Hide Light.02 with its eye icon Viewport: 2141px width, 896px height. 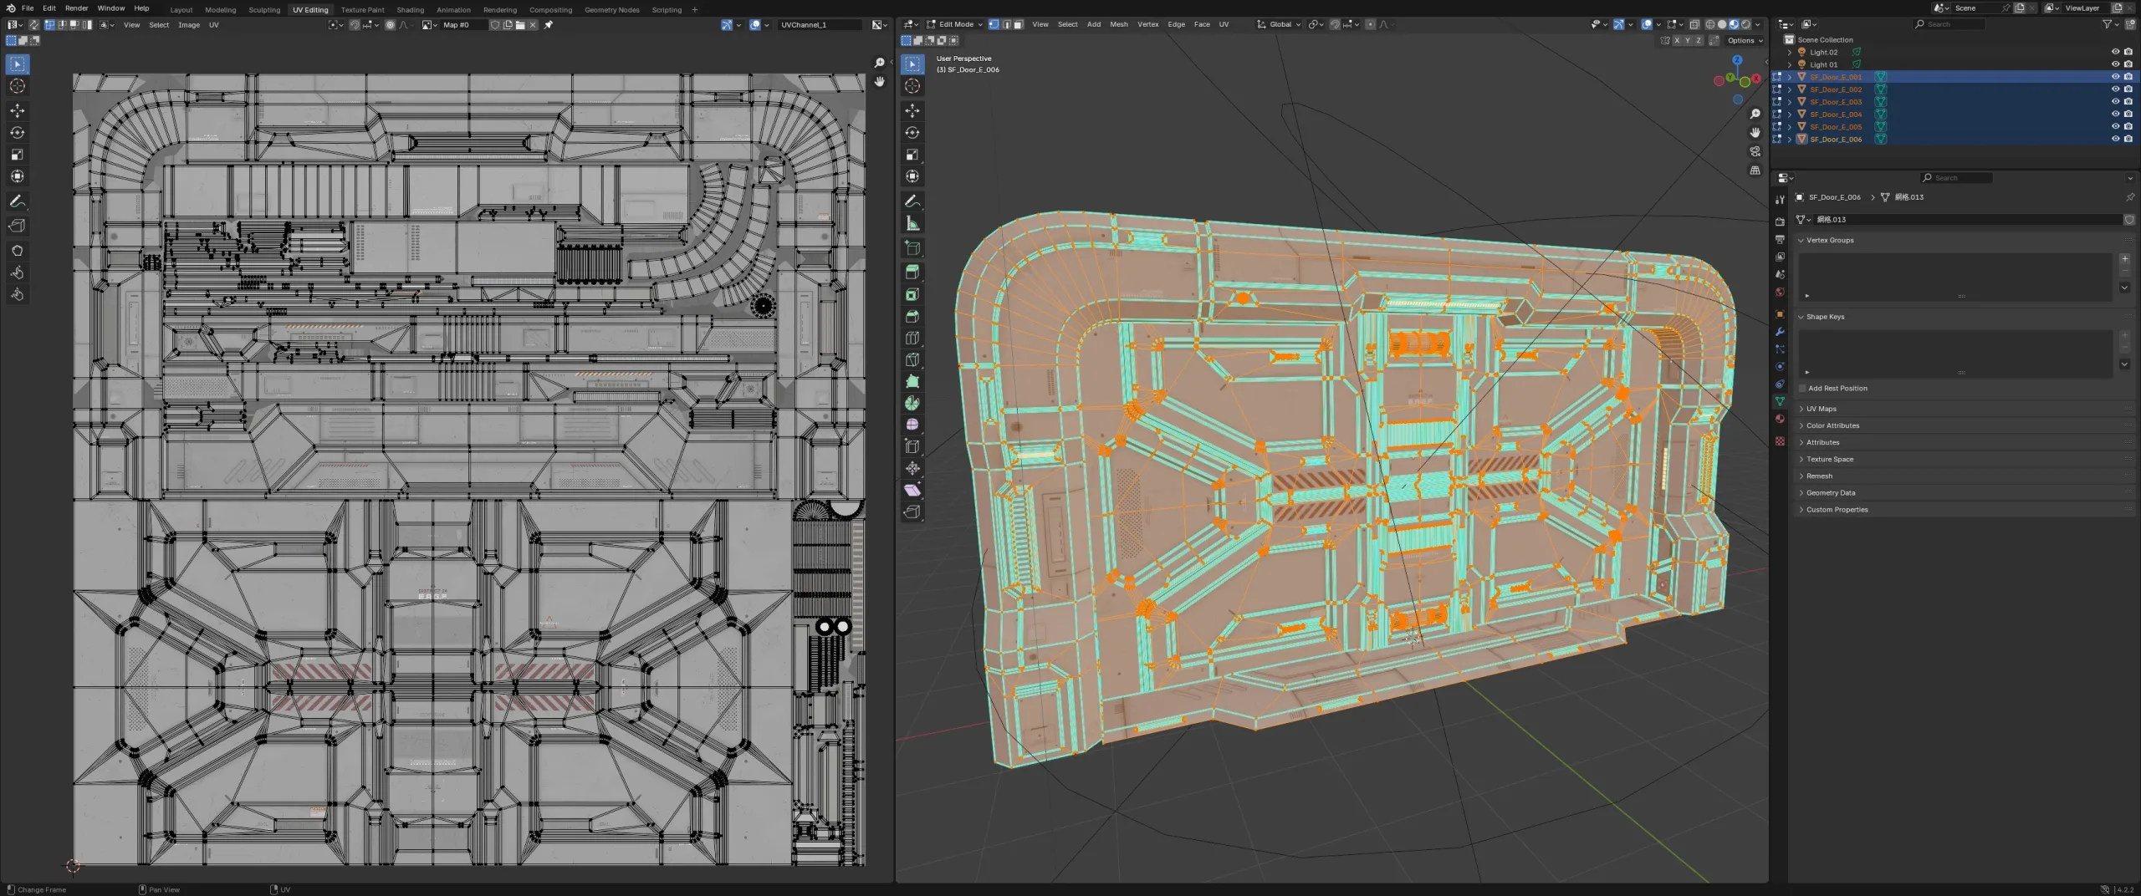click(x=2115, y=52)
